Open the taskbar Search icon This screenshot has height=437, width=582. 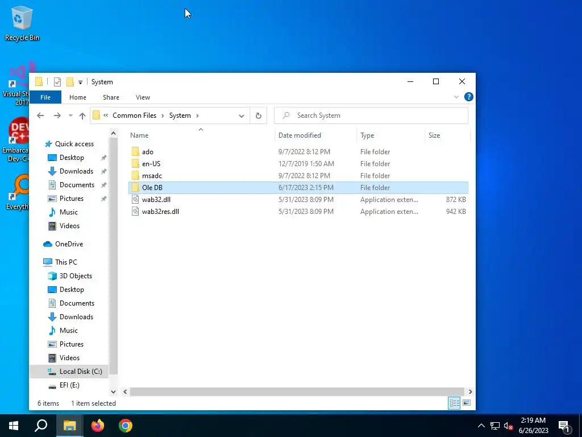pos(41,426)
